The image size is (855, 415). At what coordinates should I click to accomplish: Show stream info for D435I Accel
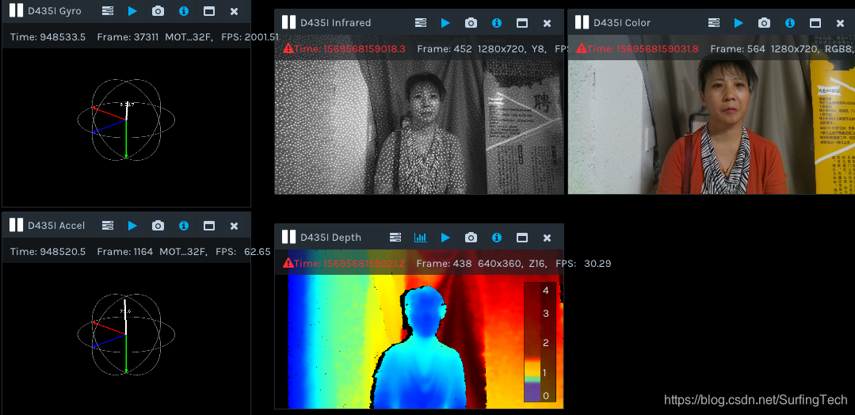(x=184, y=225)
